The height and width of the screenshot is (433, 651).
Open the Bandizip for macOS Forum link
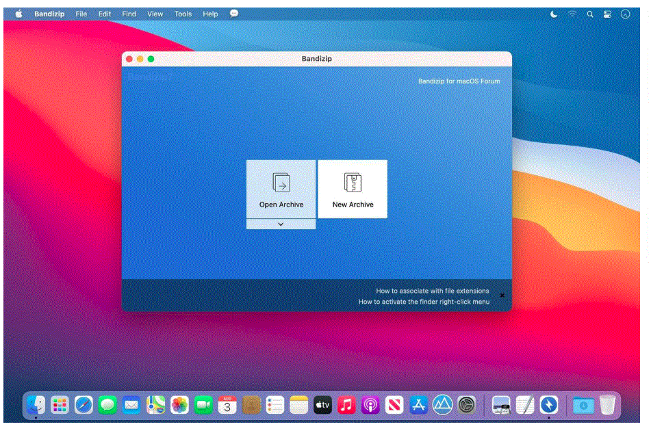pyautogui.click(x=459, y=81)
